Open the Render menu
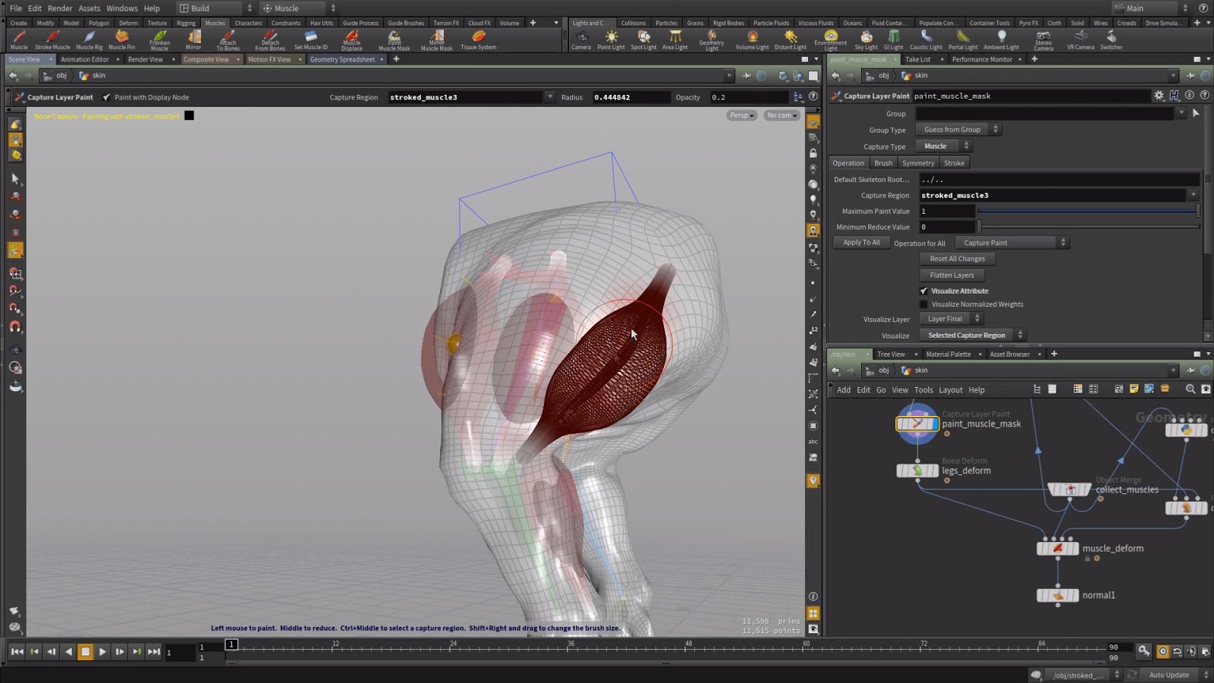This screenshot has width=1214, height=683. pyautogui.click(x=59, y=8)
